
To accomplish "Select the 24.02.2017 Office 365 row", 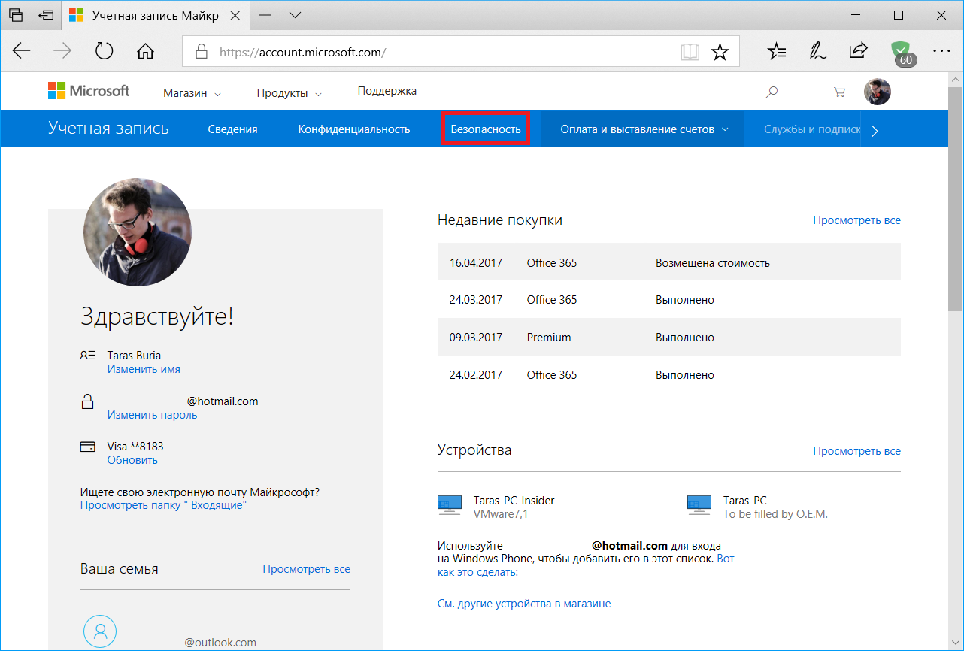I will 669,374.
